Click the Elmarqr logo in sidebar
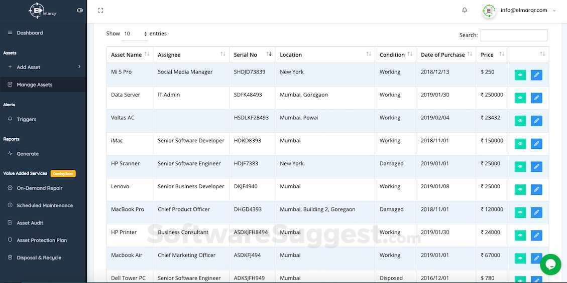Screen dimensions: 567x283 (x=43, y=11)
